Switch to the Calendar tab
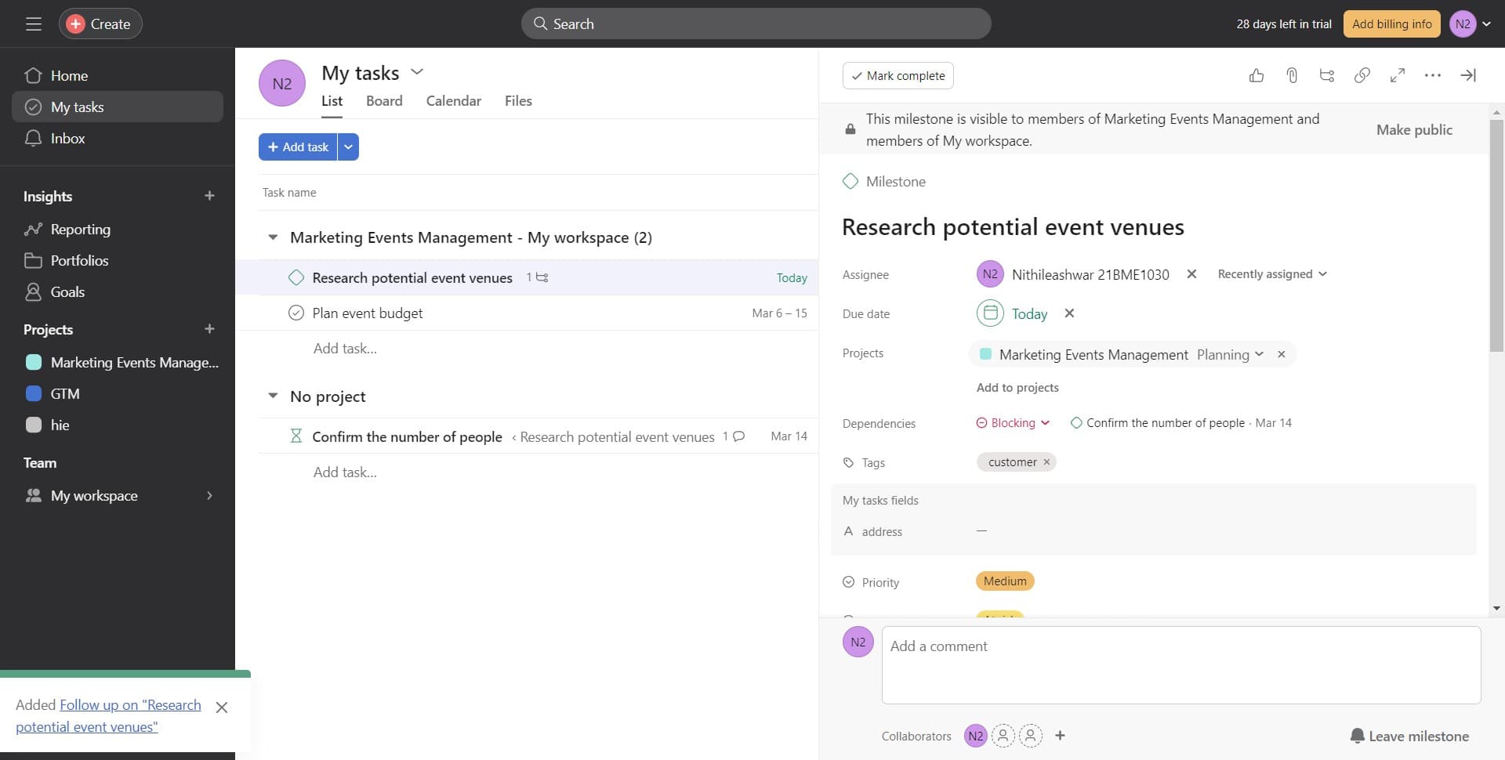The image size is (1505, 760). click(x=453, y=100)
